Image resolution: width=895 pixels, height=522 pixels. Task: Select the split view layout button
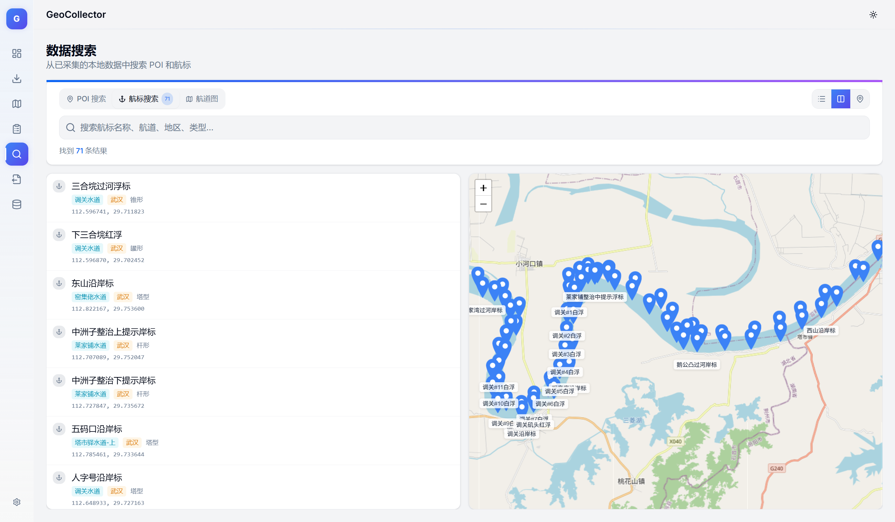(x=841, y=99)
